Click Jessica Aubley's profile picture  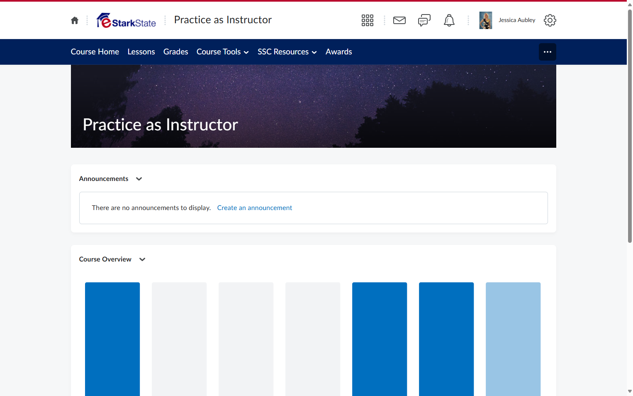(x=486, y=20)
